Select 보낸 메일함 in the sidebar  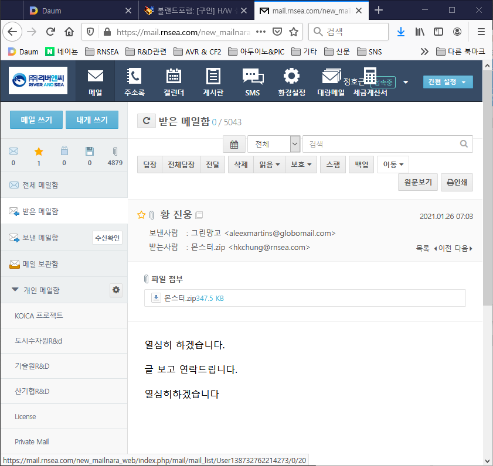tap(40, 238)
